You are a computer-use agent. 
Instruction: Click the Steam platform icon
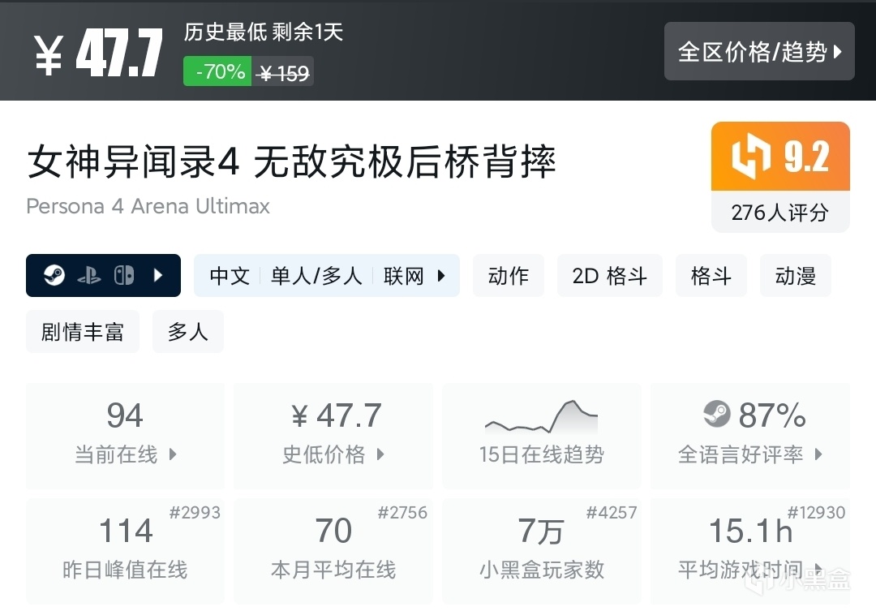(x=54, y=276)
